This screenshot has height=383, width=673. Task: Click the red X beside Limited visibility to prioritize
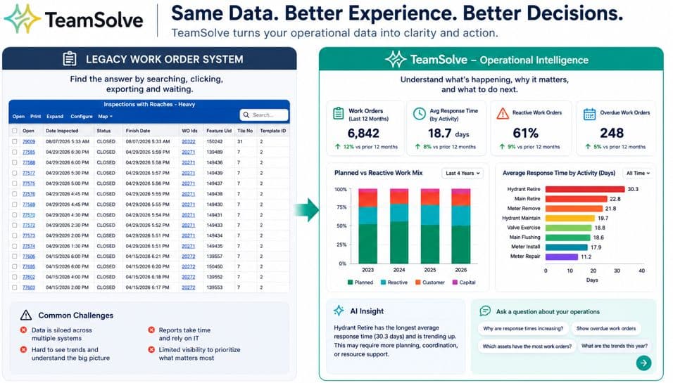point(151,349)
